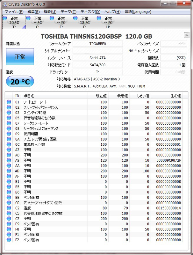
Task: Click the 20 °C temperature indicator
Action: (x=20, y=82)
